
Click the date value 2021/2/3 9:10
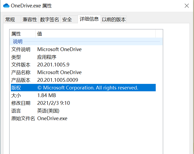pos(54,103)
